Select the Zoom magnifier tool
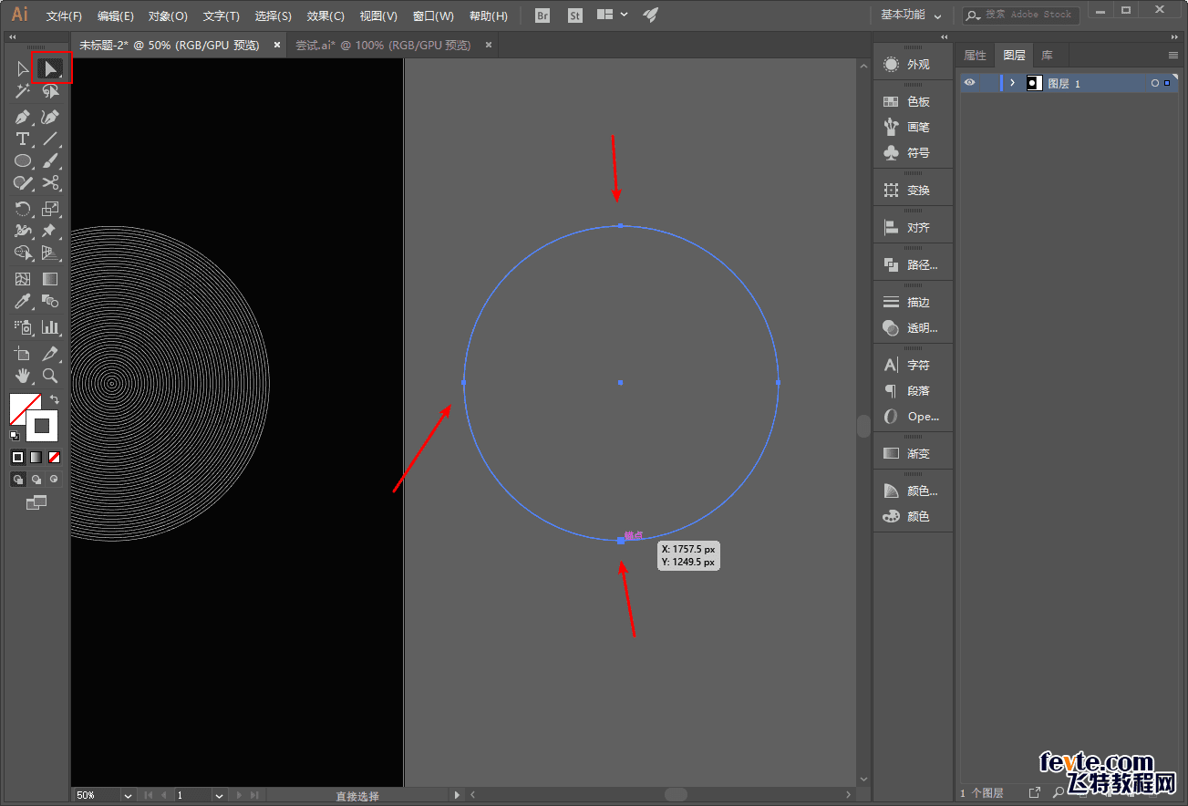This screenshot has width=1188, height=806. pos(50,376)
